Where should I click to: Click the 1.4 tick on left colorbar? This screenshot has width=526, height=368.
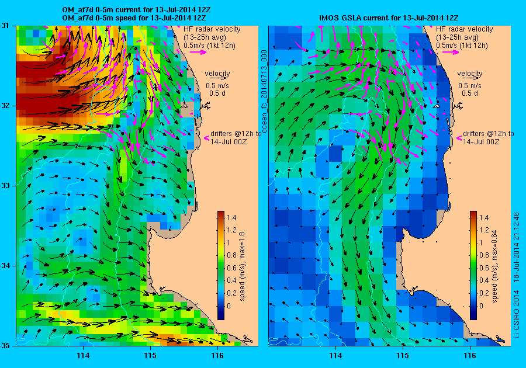click(x=231, y=217)
